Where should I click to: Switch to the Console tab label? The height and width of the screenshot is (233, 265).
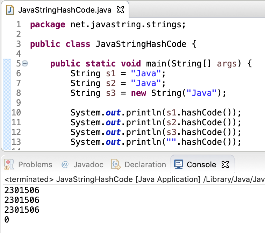click(x=201, y=164)
